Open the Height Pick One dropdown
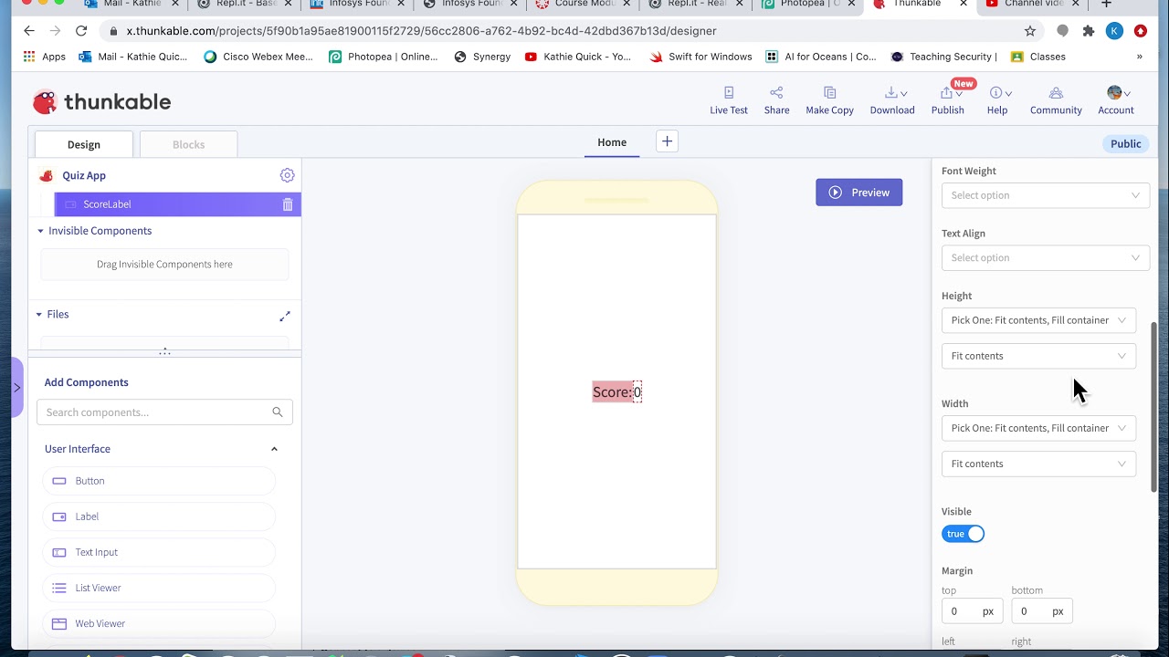The image size is (1169, 657). click(x=1039, y=320)
